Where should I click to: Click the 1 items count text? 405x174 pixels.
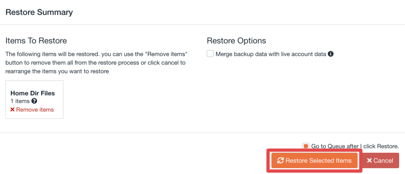click(20, 101)
